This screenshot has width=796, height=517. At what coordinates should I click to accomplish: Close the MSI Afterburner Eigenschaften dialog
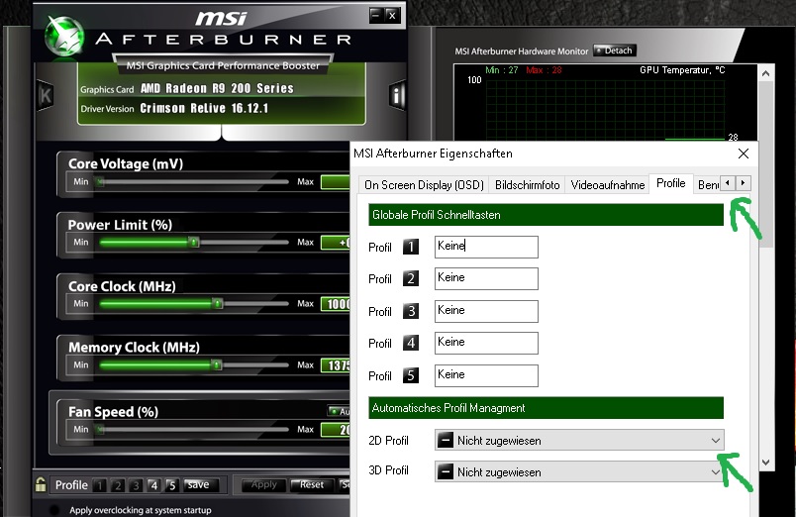click(x=744, y=154)
